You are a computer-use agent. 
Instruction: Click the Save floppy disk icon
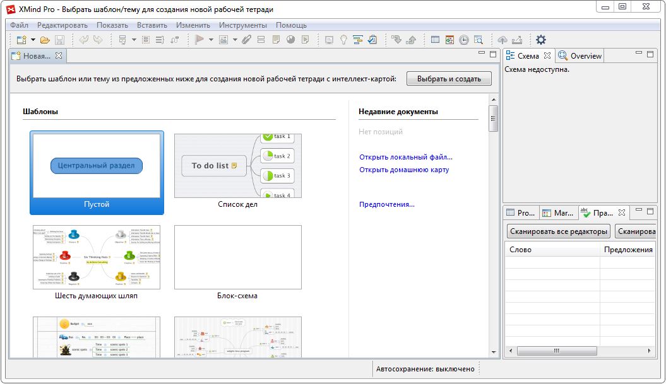pyautogui.click(x=59, y=40)
